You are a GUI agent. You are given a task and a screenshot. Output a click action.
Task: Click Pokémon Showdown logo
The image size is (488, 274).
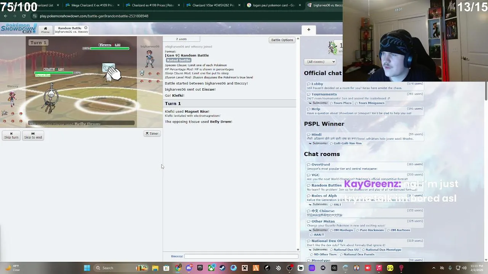18,28
